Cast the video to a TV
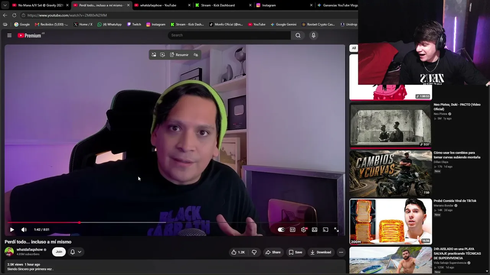 (x=325, y=230)
